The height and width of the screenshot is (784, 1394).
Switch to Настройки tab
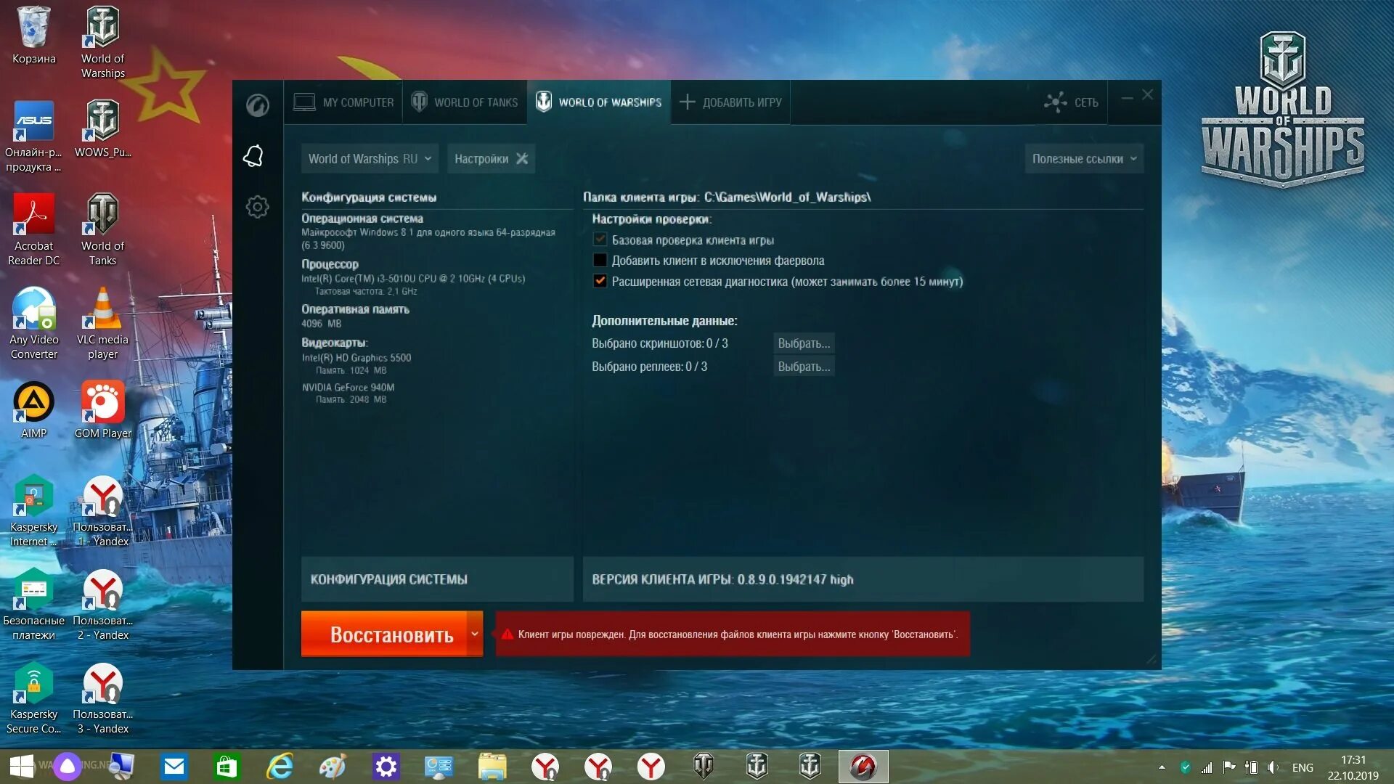click(x=489, y=158)
